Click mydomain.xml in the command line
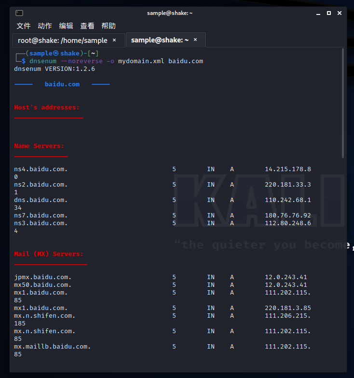 tap(141, 61)
